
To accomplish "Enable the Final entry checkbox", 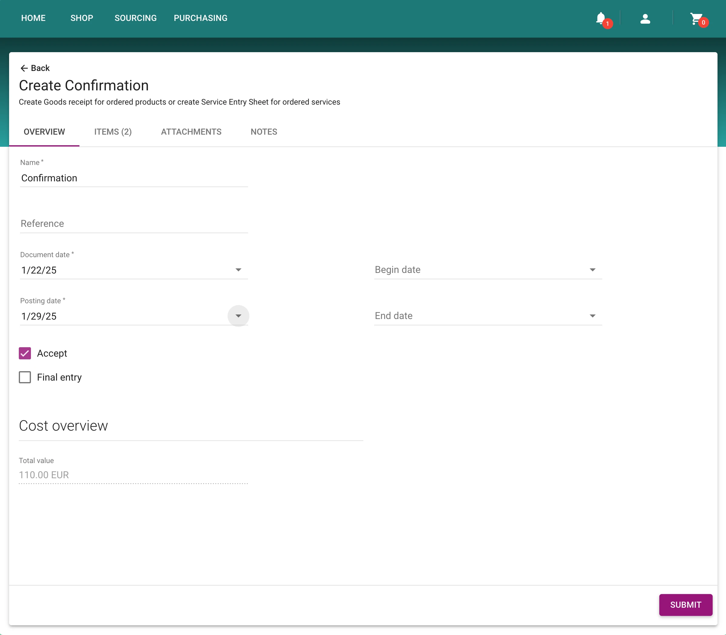I will [25, 377].
